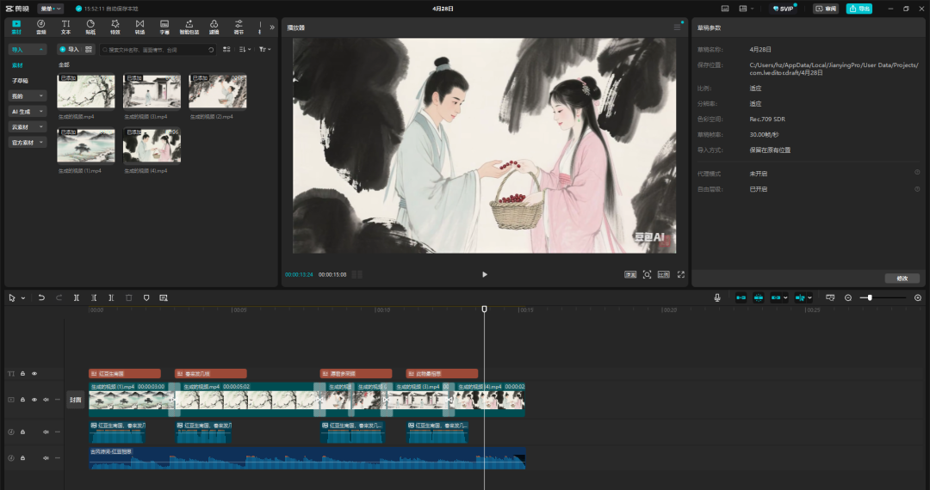Screen dimensions: 930x490
Task: Click the undo arrow in timeline toolbar
Action: click(x=41, y=297)
